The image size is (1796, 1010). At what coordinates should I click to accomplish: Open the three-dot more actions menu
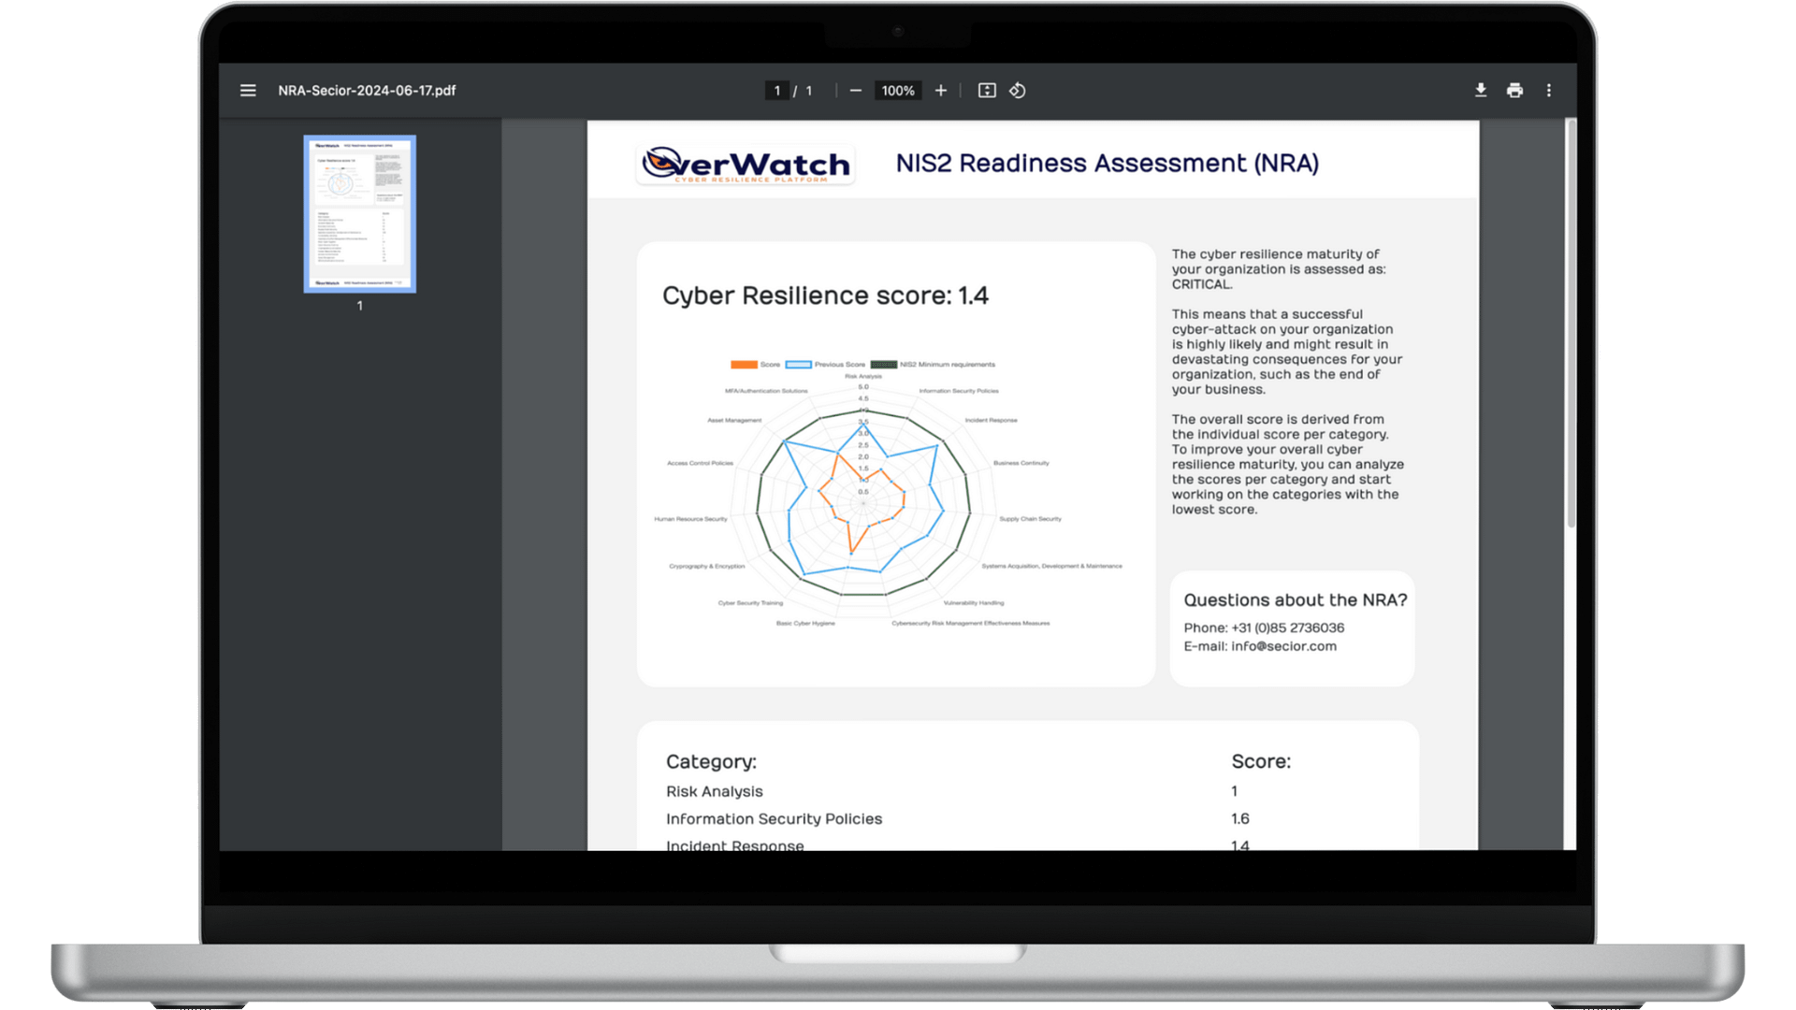click(1548, 91)
